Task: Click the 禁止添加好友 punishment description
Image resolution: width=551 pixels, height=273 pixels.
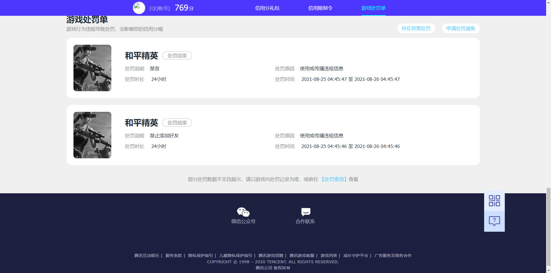Action: (164, 136)
